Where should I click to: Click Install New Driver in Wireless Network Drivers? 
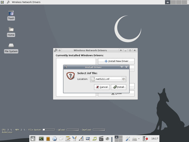tap(116, 61)
